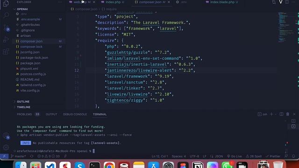Change indentation via Spaces: 4
Screen dimensions: 299x168
(x=178, y=156)
